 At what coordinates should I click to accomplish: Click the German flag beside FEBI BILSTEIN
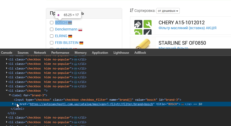(81, 43)
